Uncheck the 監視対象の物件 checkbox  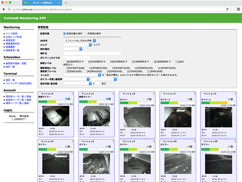(x=65, y=33)
